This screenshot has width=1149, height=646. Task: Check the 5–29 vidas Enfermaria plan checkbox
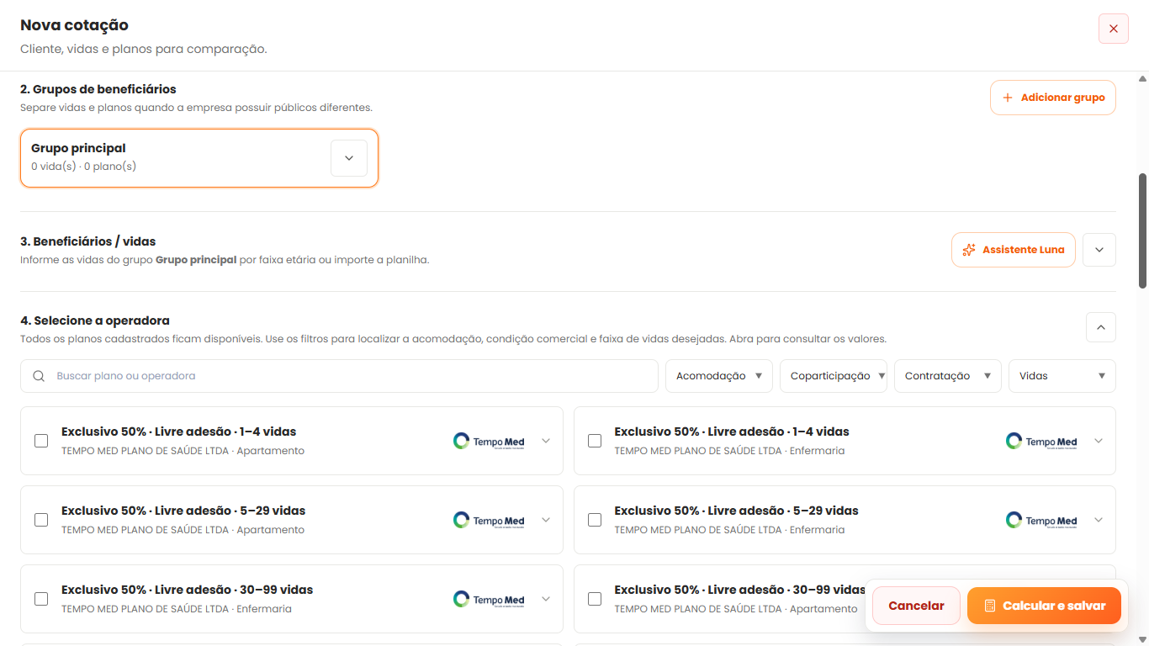[x=595, y=520]
